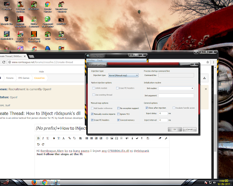Uncheck Manually resolve imports

pos(92,114)
